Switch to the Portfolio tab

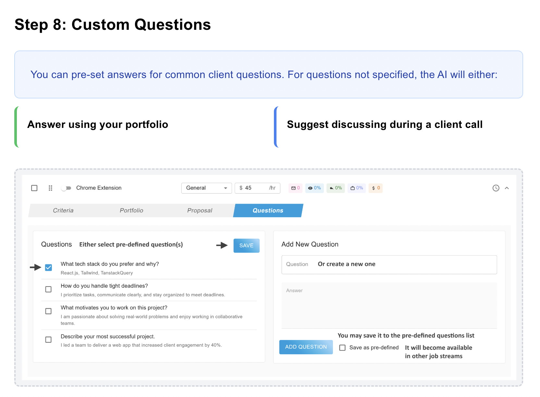(131, 210)
